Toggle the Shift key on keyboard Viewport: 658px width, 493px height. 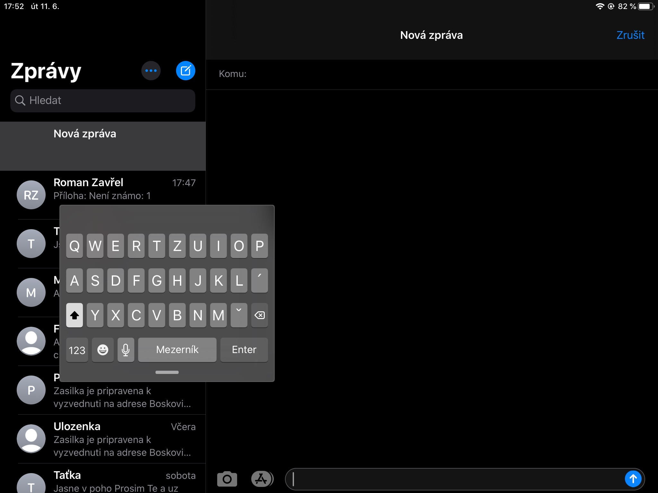(x=75, y=315)
